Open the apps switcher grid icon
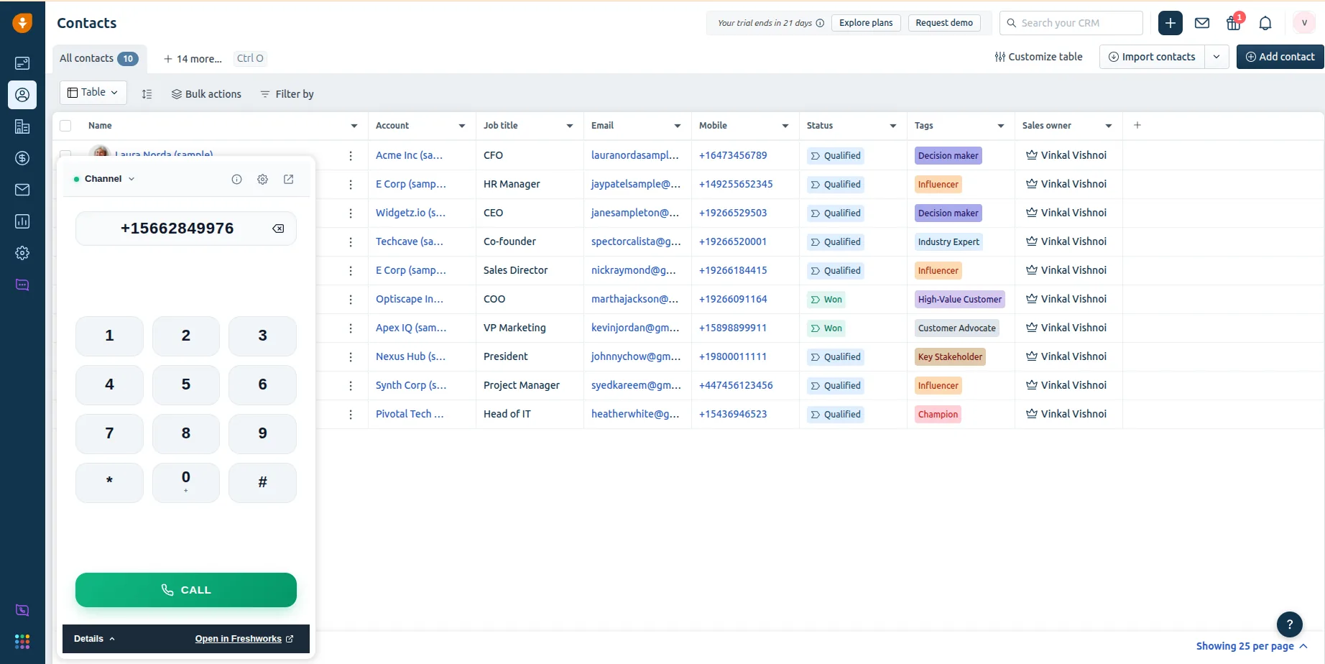 tap(22, 641)
